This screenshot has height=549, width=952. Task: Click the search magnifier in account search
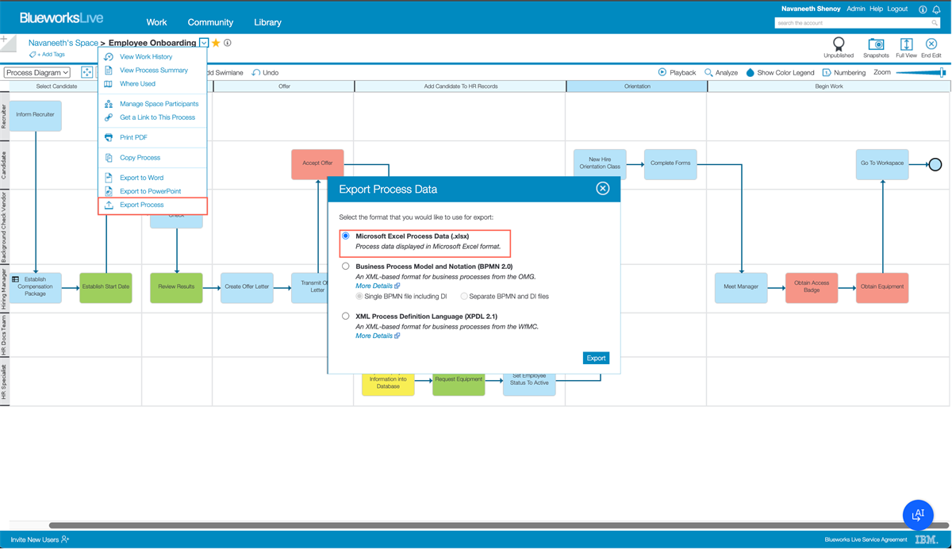point(935,23)
